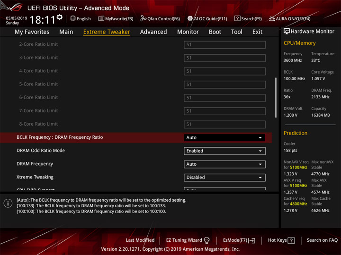Open BCLK Frequency : DRAM Frequency Ratio dropdown

click(224, 138)
